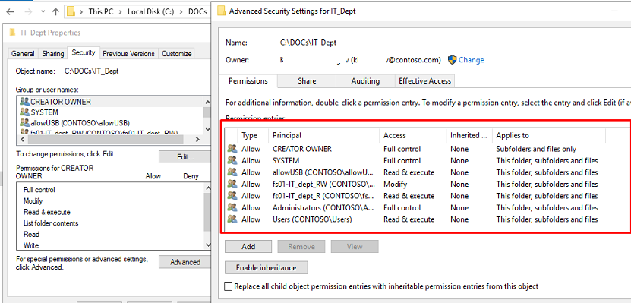Select CREATOR OWNER in group list

point(110,102)
